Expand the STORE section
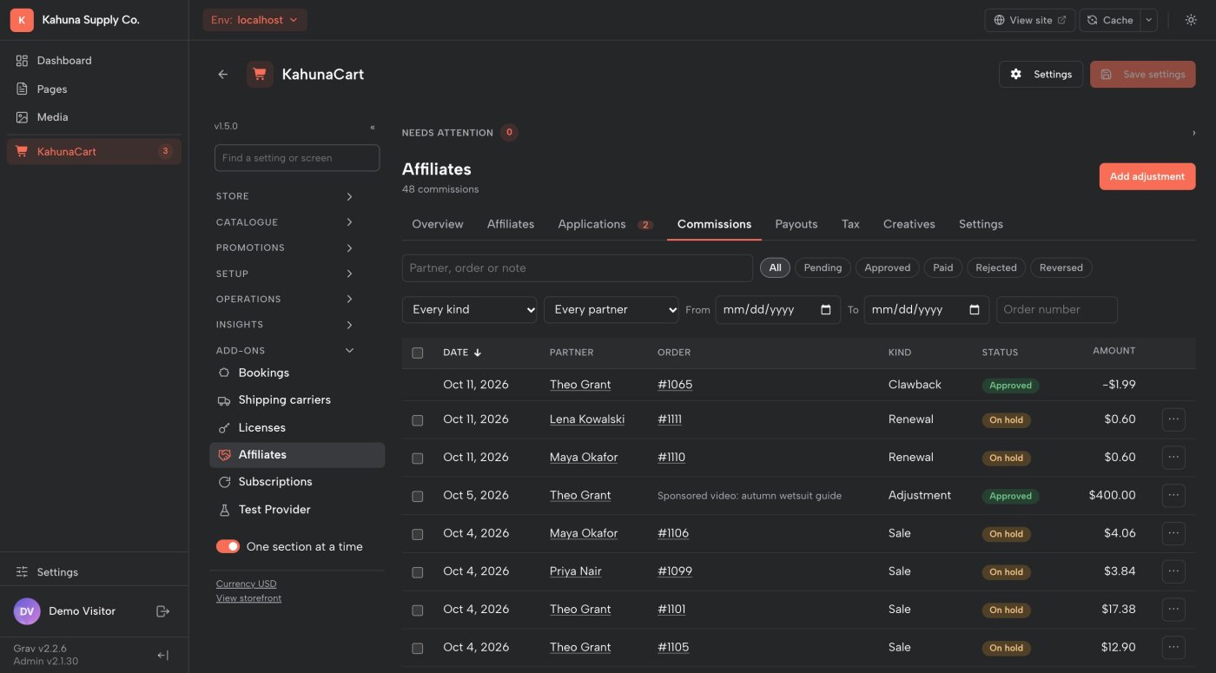The height and width of the screenshot is (673, 1216). click(x=285, y=197)
